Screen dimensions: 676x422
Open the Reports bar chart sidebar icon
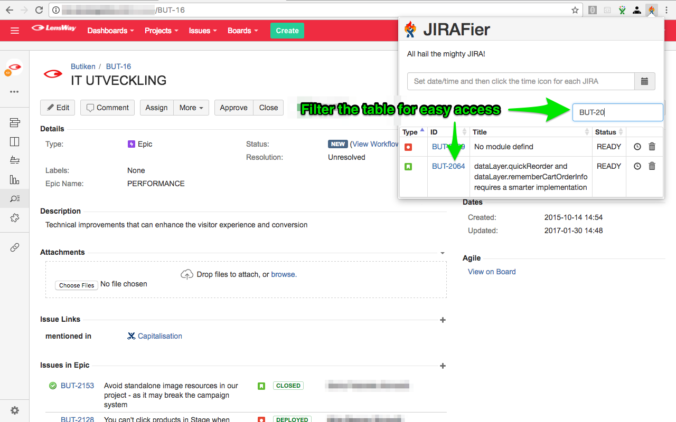[x=15, y=180]
